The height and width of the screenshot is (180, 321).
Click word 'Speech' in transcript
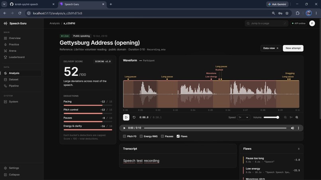tap(129, 161)
